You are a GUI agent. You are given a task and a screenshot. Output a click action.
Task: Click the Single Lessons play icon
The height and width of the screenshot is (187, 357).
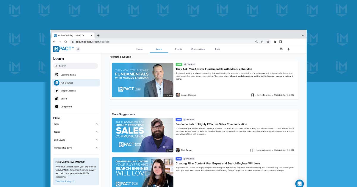click(x=57, y=91)
